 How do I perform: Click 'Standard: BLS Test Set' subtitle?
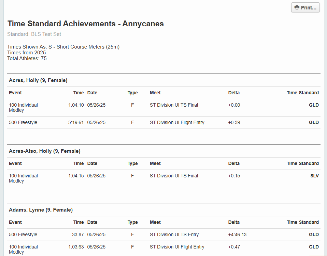[34, 34]
